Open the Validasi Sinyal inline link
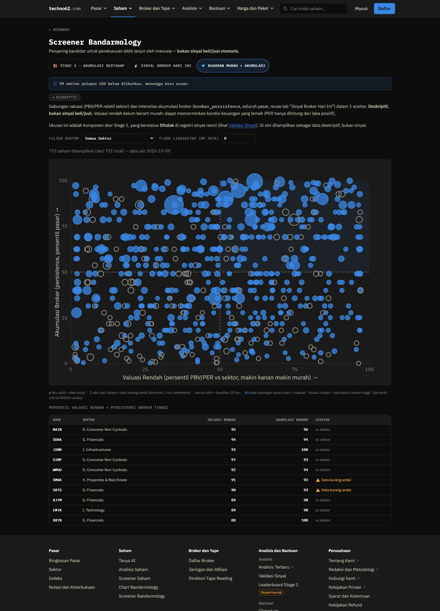Image resolution: width=440 pixels, height=611 pixels. (242, 125)
